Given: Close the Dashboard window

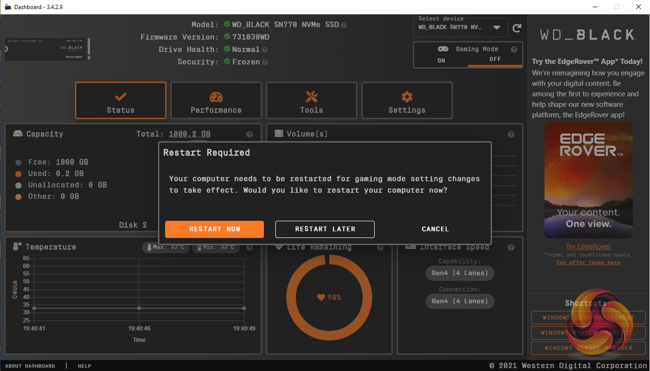Looking at the screenshot, I should 639,7.
